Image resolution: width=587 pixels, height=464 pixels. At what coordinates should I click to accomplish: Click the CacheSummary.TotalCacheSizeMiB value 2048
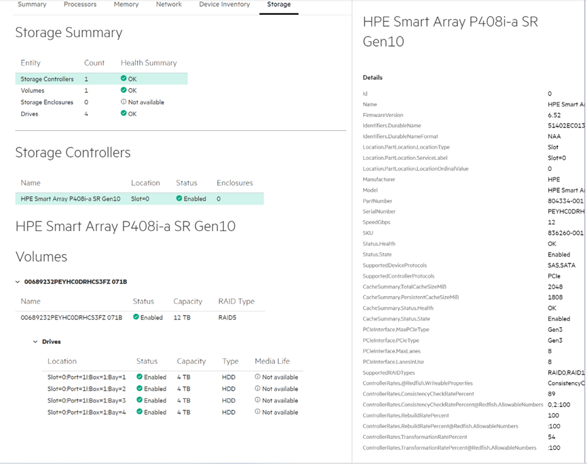tap(555, 287)
